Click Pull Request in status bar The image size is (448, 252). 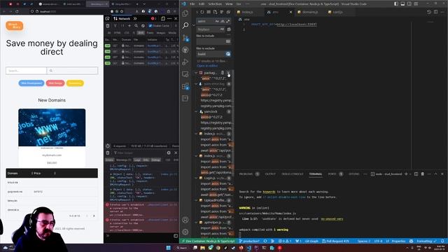tap(336, 241)
